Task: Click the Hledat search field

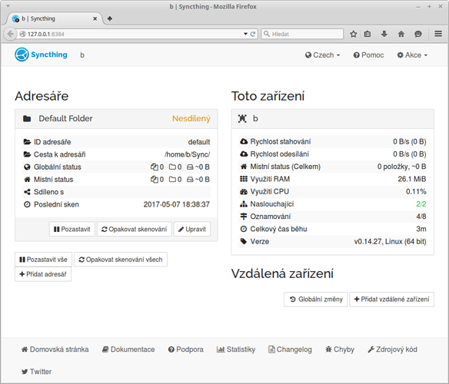Action: point(302,34)
